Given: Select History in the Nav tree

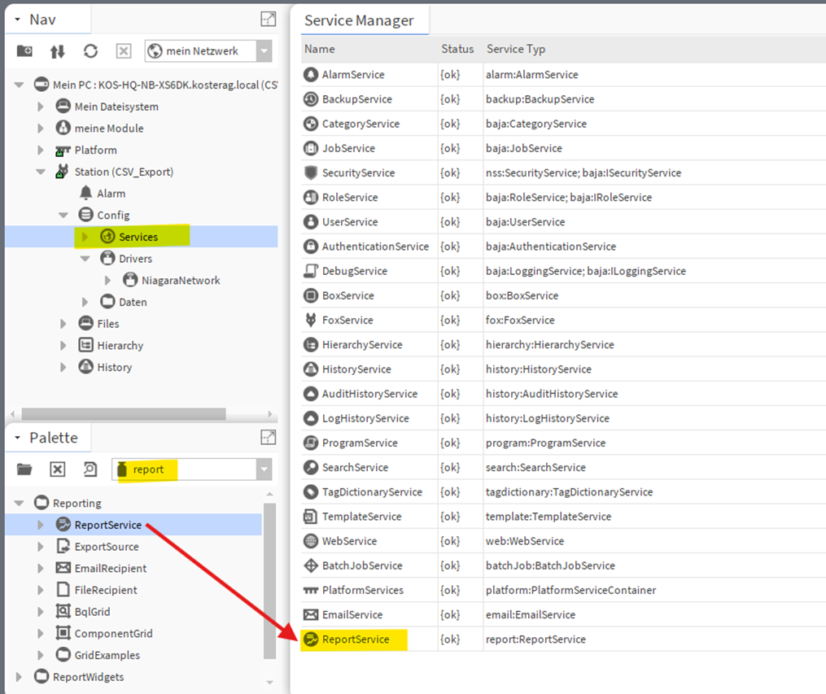Looking at the screenshot, I should click(x=114, y=367).
